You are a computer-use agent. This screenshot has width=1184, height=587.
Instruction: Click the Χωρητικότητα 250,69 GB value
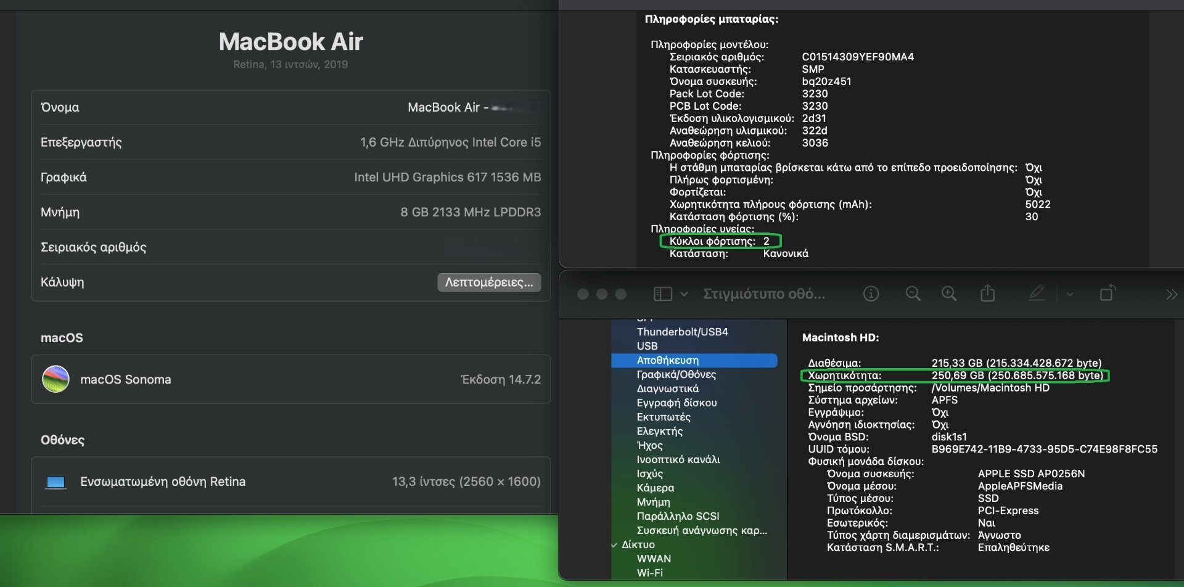1017,376
